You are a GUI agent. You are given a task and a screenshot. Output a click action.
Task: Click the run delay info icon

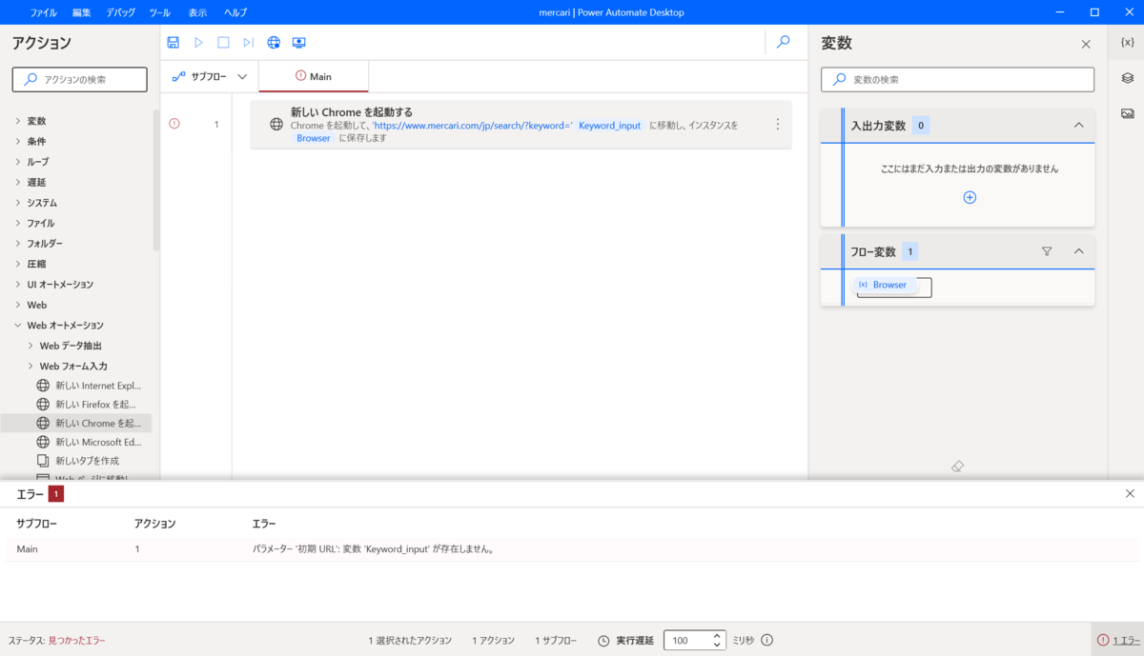pos(766,640)
